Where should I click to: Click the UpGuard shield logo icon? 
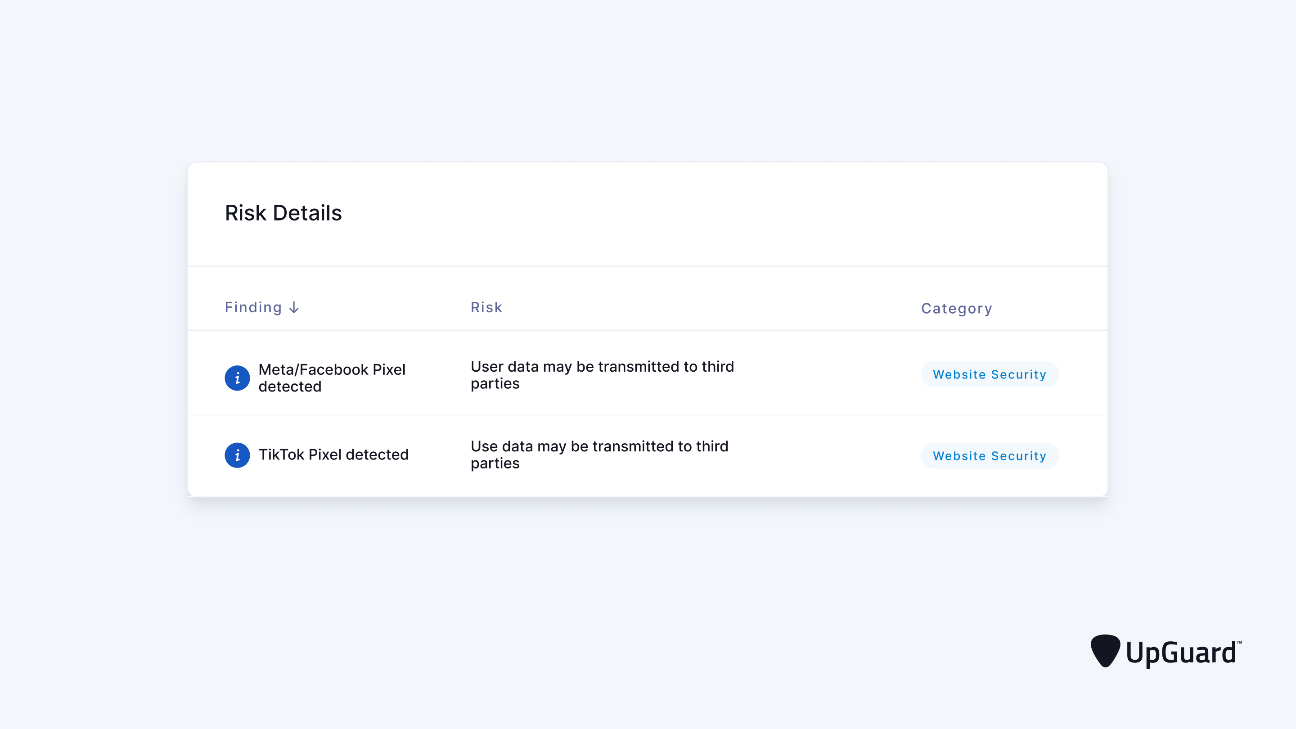(x=1105, y=651)
